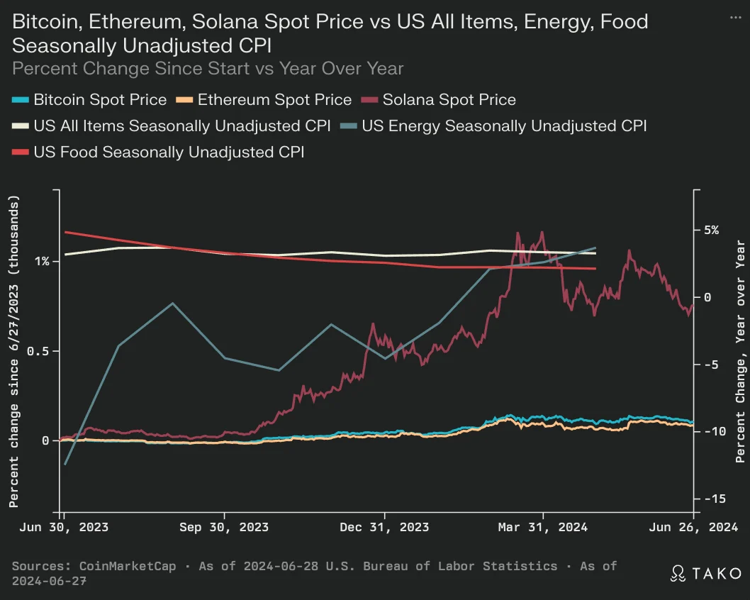
Task: Open the three-dot options menu
Action: [735, 18]
